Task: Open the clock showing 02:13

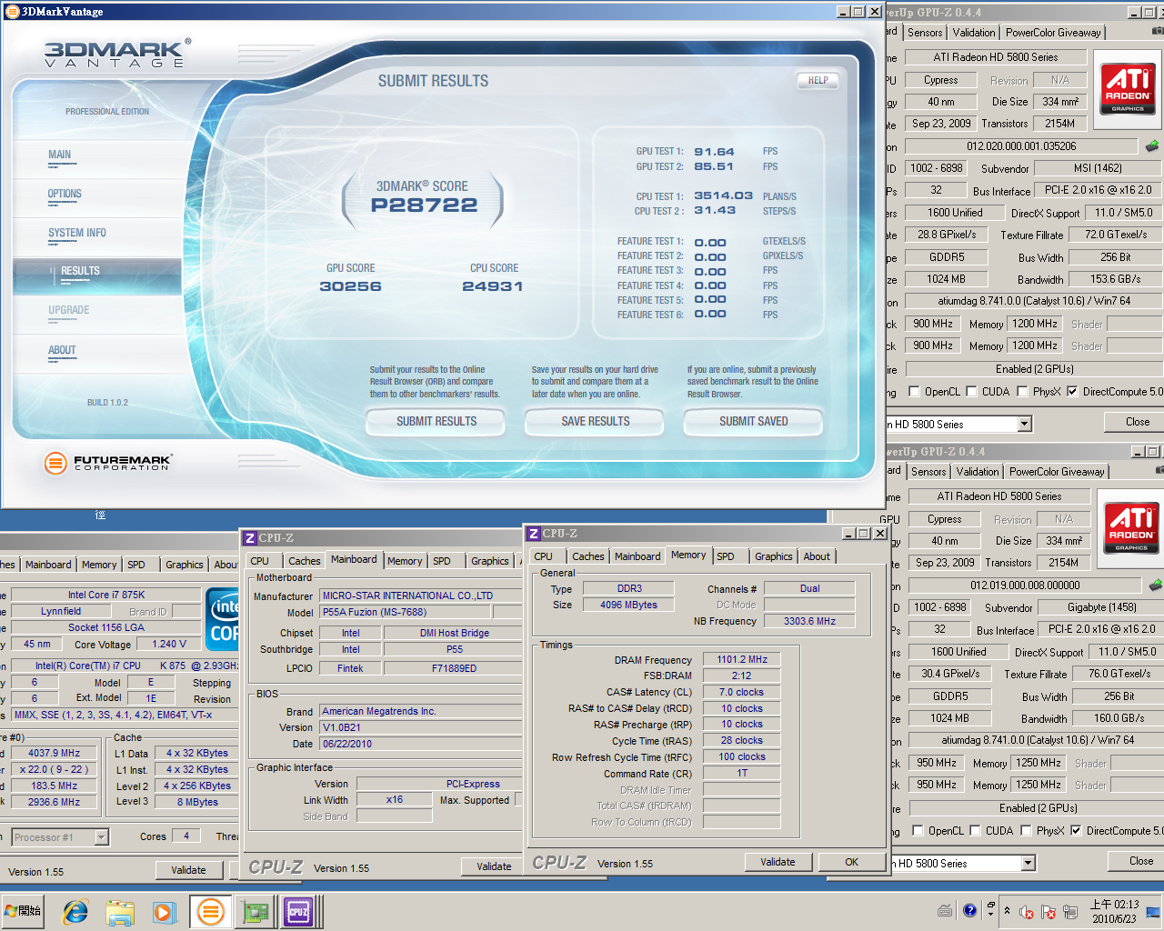Action: click(x=1115, y=911)
